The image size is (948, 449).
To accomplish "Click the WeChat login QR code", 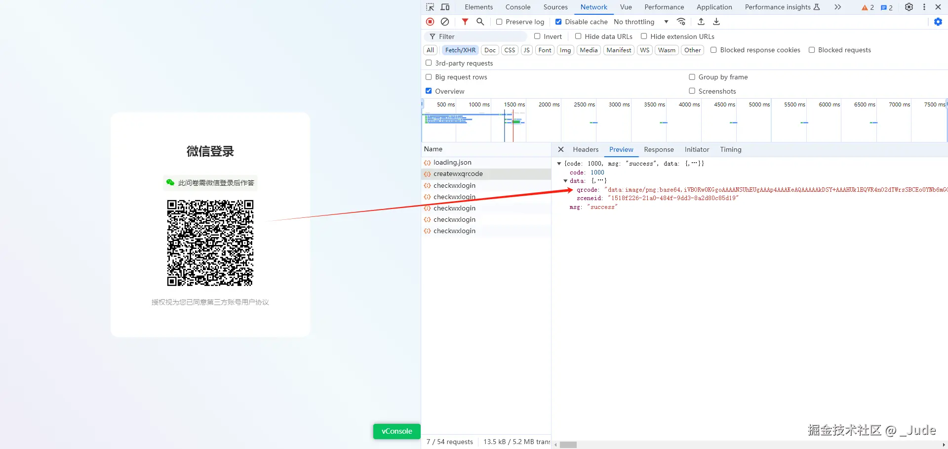I will pos(210,243).
